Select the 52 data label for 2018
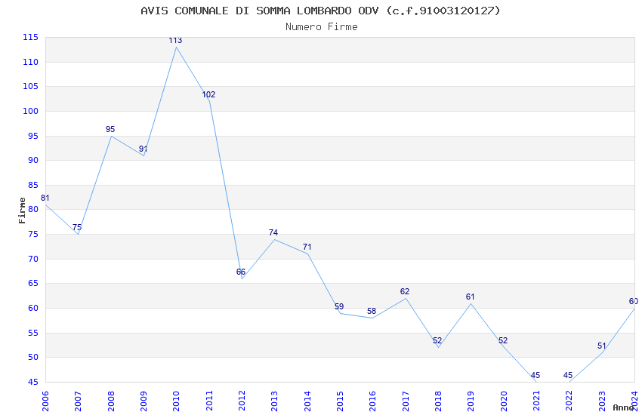This screenshot has width=642, height=415. [437, 340]
